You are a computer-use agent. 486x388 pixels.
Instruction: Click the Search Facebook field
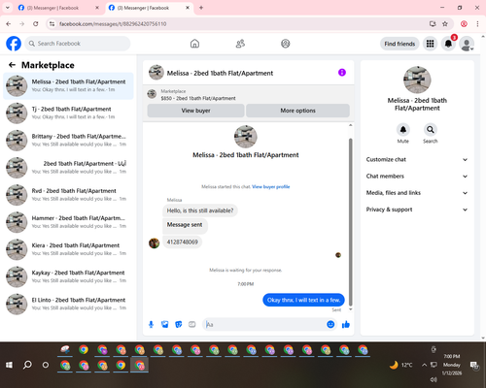[78, 44]
